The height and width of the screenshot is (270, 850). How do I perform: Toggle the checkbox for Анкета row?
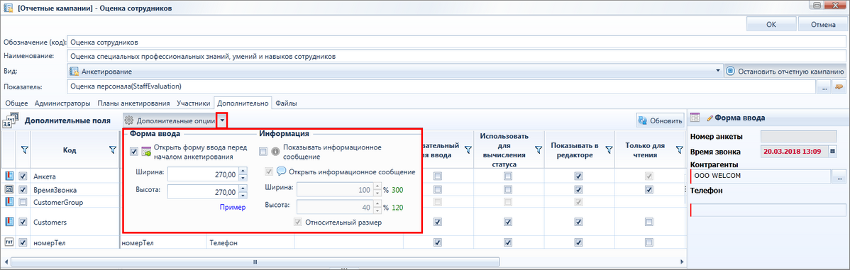click(x=23, y=176)
